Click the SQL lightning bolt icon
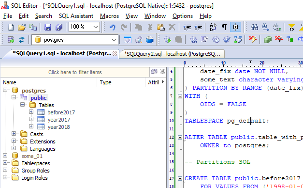This screenshot has height=188, width=303. (x=252, y=40)
